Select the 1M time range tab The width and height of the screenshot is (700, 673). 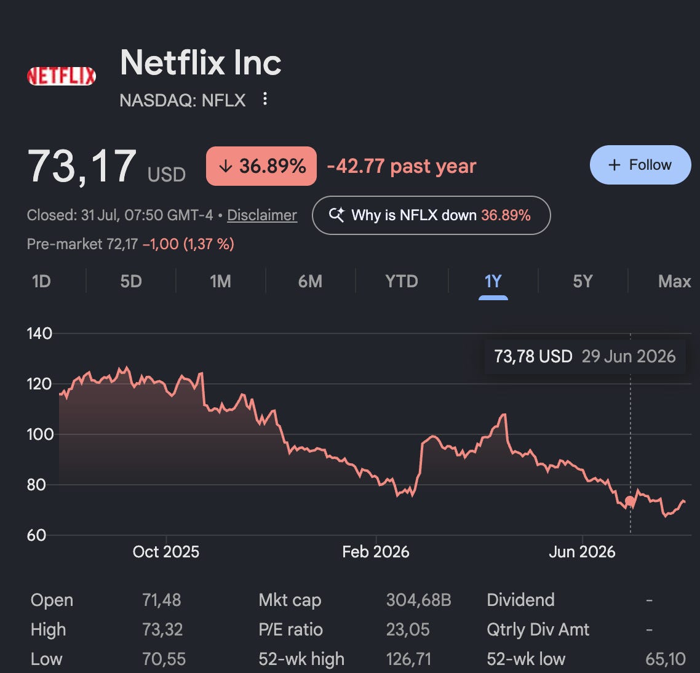point(221,281)
